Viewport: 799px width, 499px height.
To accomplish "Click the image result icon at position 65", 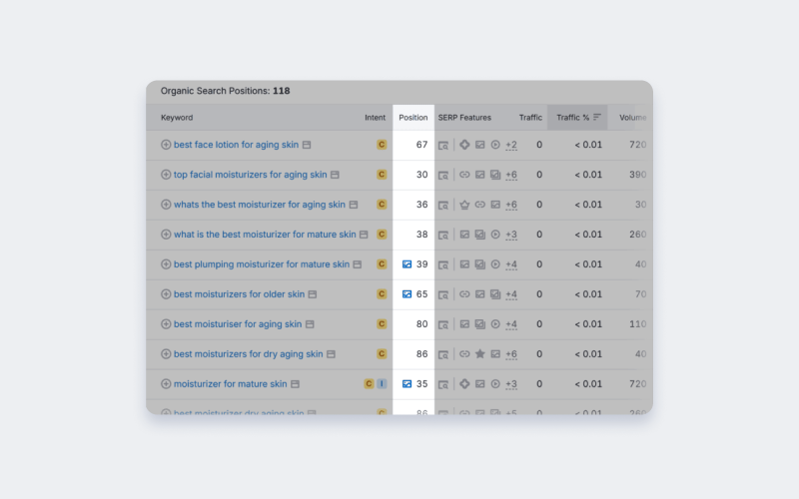I will coord(406,294).
